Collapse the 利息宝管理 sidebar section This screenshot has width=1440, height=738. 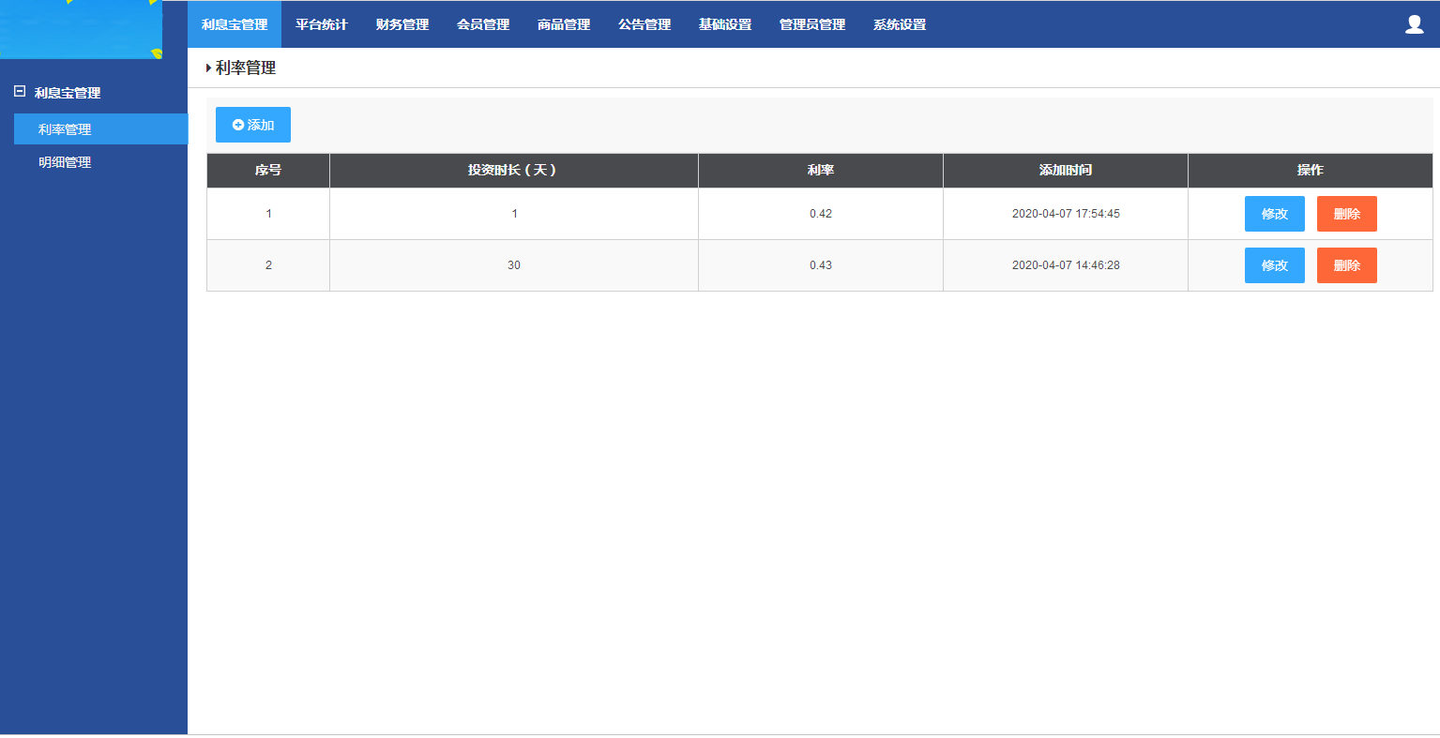pos(20,92)
